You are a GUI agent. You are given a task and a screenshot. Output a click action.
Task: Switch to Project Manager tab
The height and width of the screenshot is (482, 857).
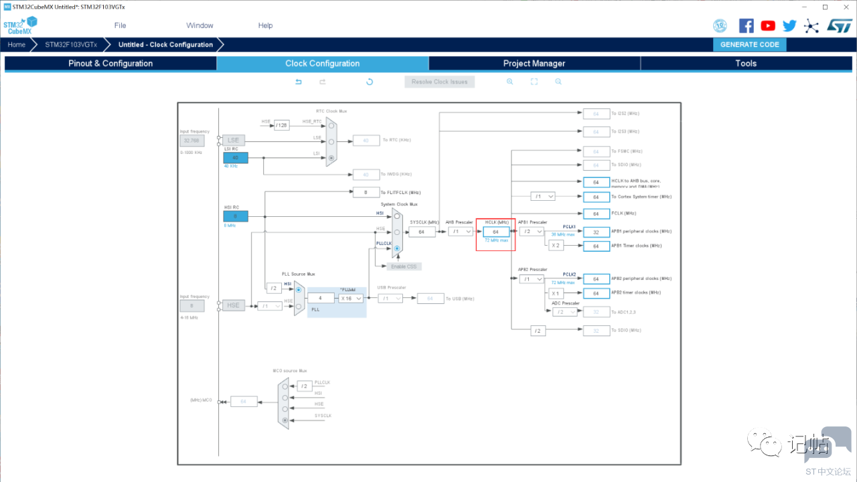(534, 64)
